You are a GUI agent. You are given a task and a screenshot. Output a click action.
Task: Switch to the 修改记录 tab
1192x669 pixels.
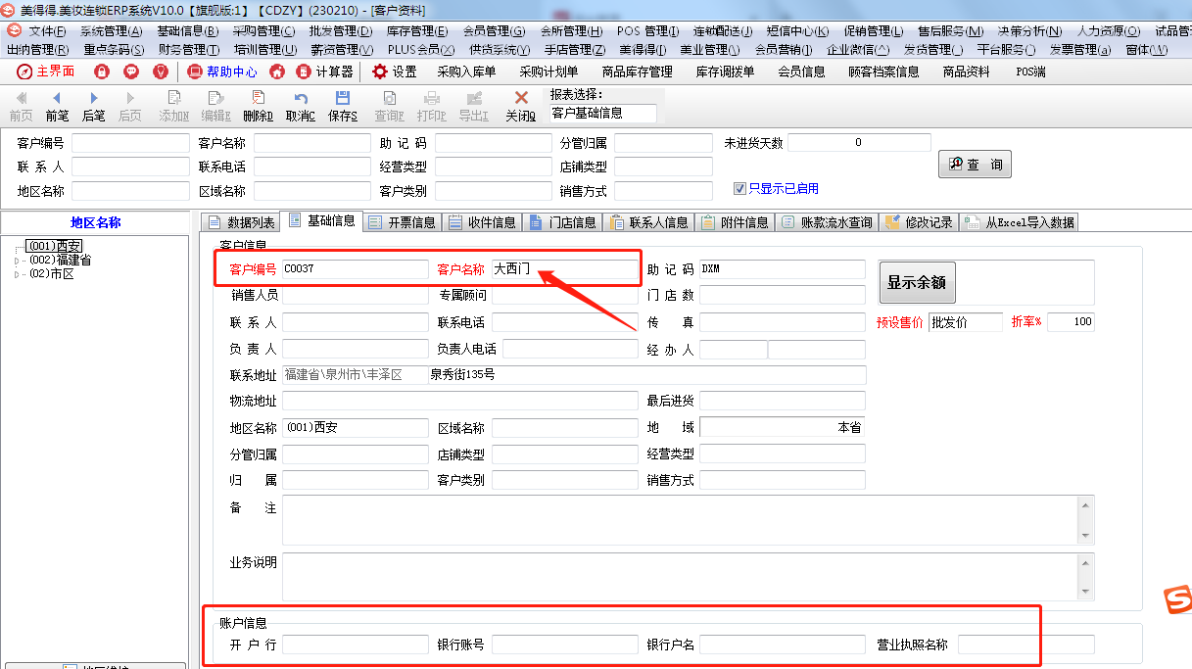tap(919, 222)
